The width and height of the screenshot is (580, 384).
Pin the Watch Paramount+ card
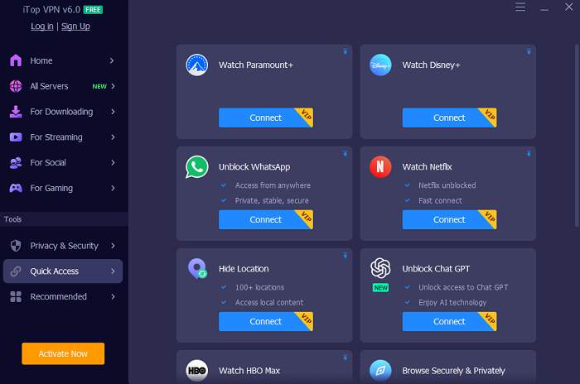(346, 52)
